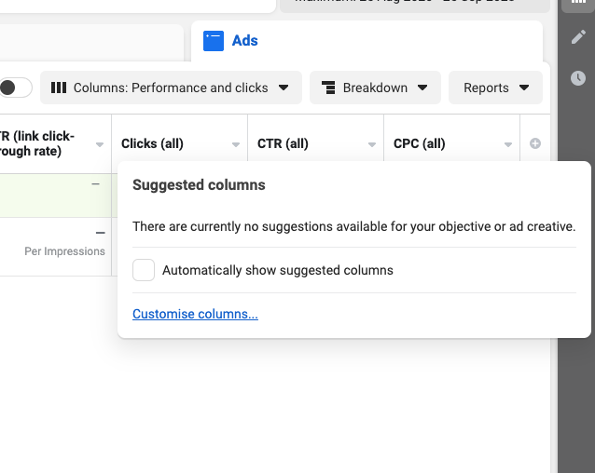Click the plus icon to add columns
This screenshot has height=473, width=595.
coord(535,144)
